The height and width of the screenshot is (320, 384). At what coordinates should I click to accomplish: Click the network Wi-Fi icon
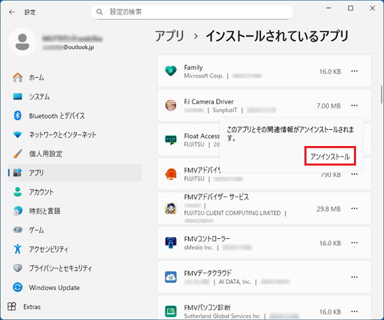point(17,135)
